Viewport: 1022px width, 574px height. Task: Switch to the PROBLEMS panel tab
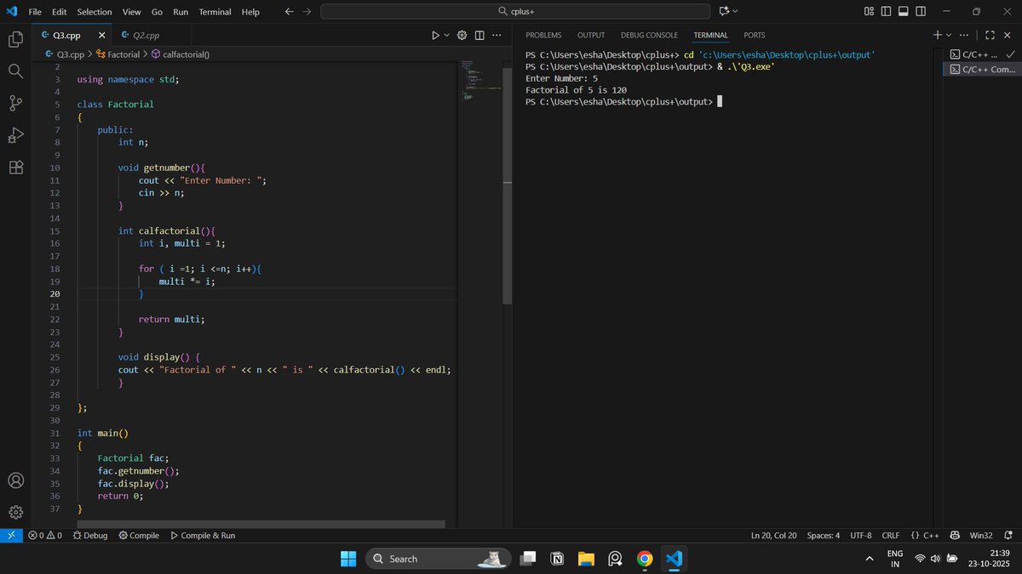pyautogui.click(x=543, y=35)
